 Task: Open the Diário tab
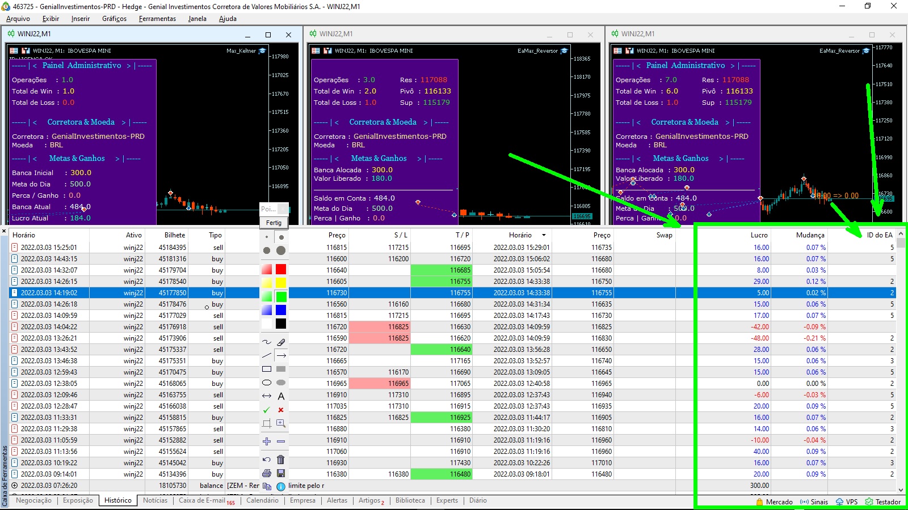478,500
